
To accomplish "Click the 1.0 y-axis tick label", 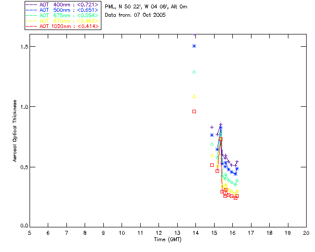I will [x=24, y=107].
